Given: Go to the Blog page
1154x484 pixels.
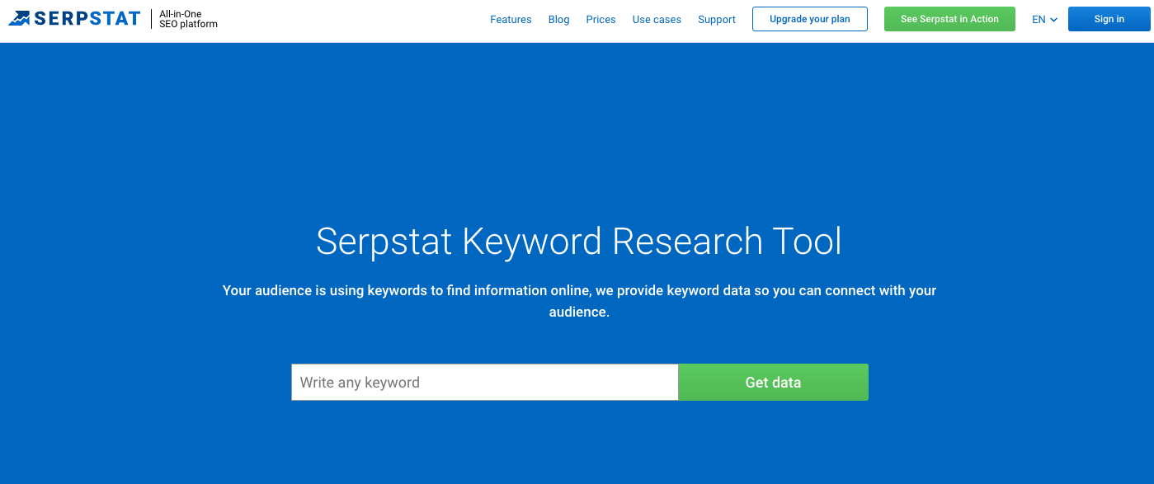Looking at the screenshot, I should [558, 20].
